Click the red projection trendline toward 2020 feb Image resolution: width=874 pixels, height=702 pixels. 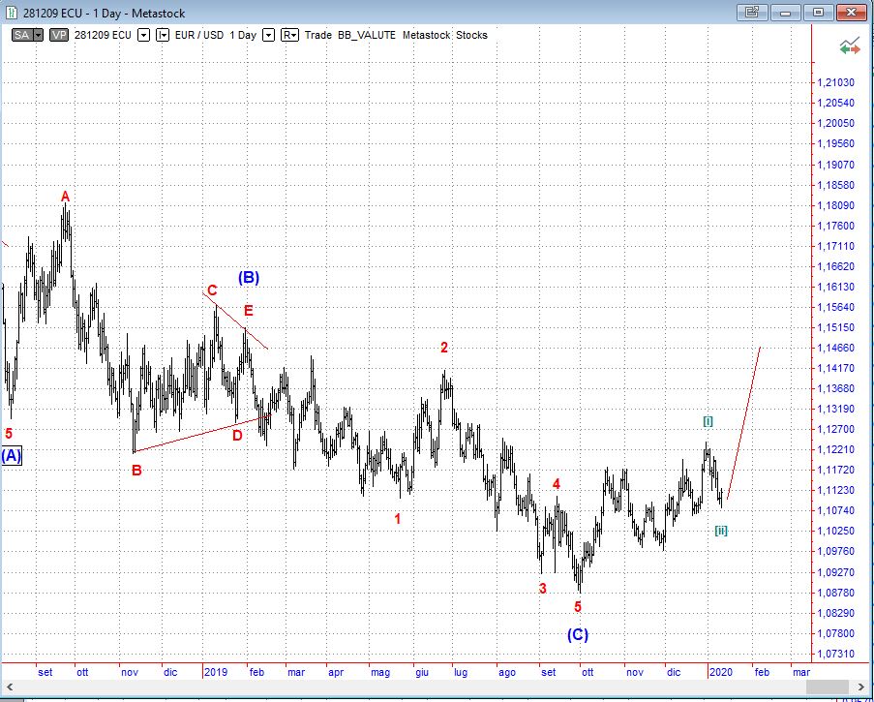(744, 423)
